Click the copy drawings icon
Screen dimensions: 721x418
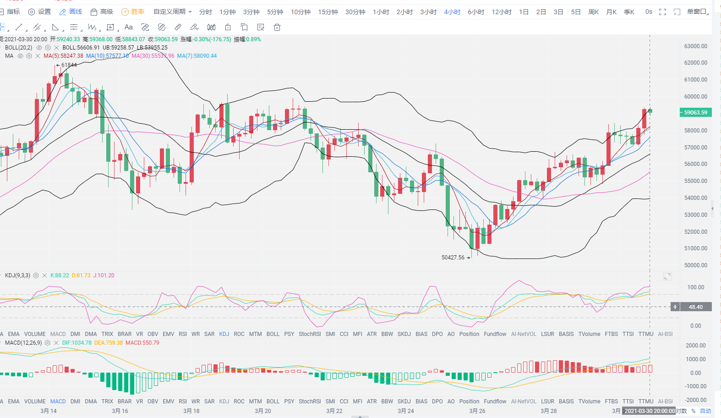244,27
